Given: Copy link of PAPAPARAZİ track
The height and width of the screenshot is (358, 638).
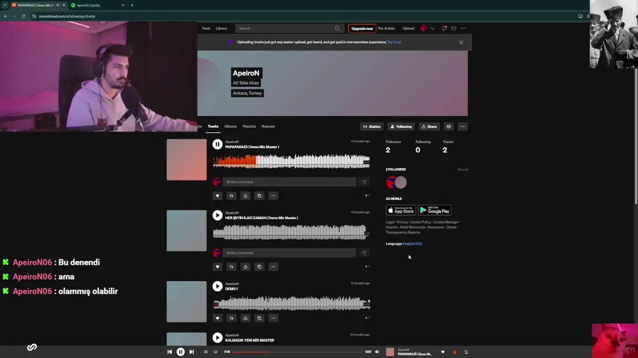Looking at the screenshot, I should (x=259, y=195).
